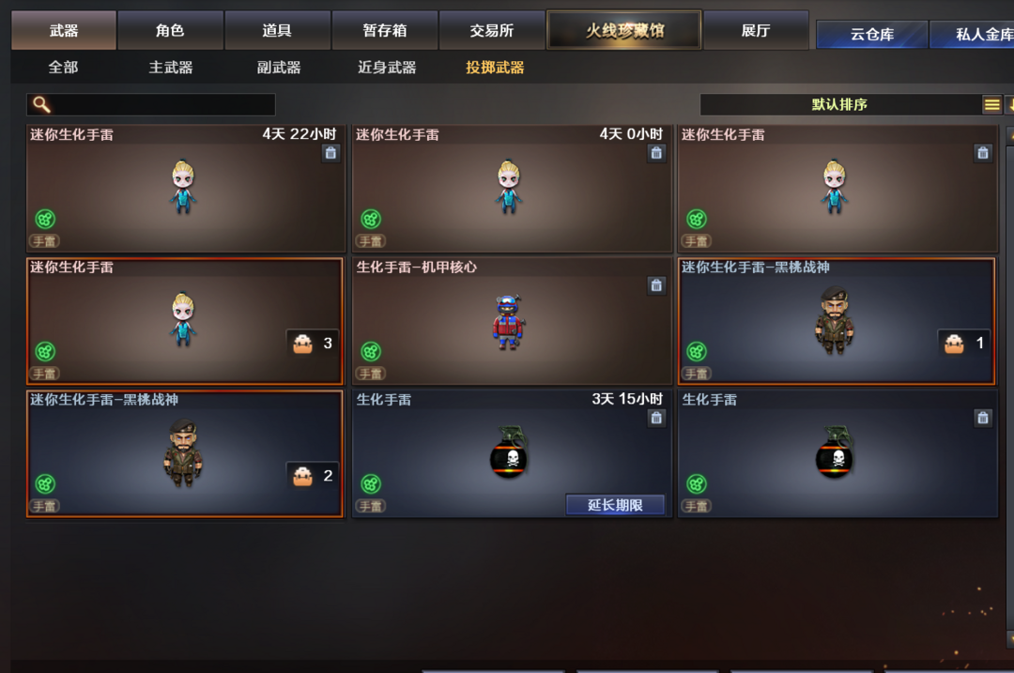Open the 云仓库 button
Viewport: 1014px width, 673px height.
pyautogui.click(x=871, y=35)
